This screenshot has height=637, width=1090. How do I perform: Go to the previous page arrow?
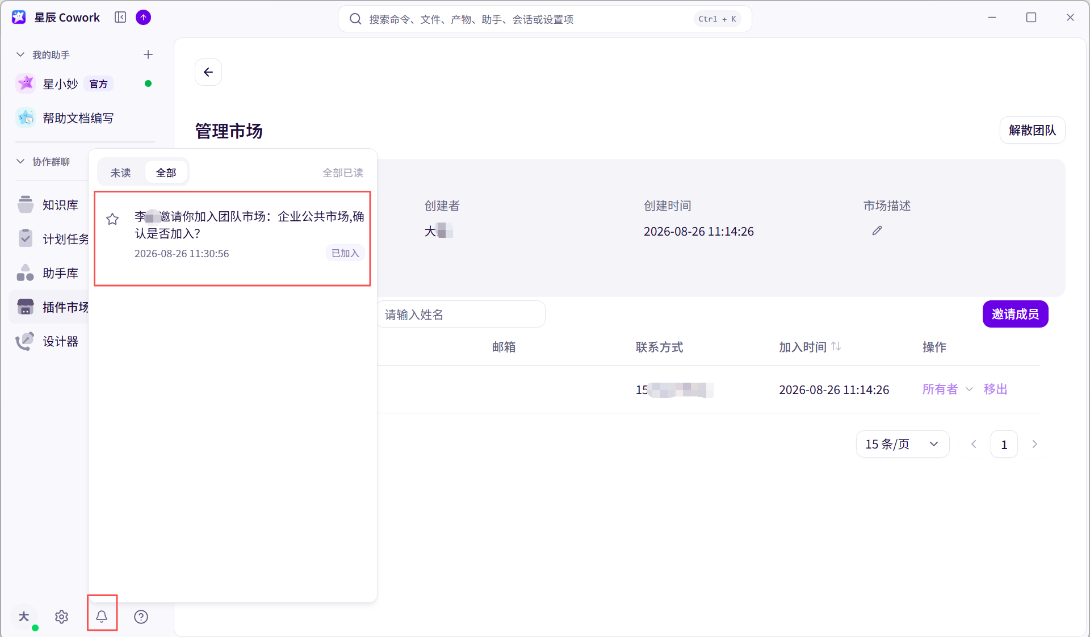[974, 444]
